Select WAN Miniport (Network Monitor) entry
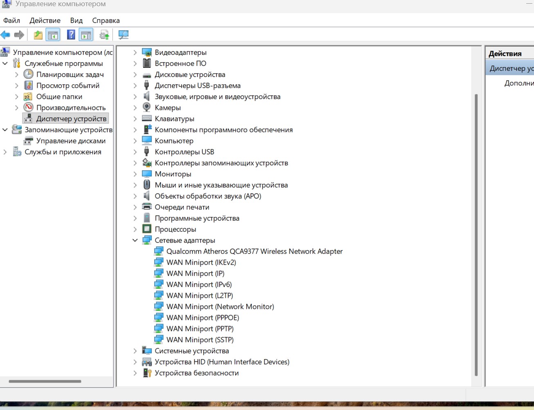 pos(220,306)
